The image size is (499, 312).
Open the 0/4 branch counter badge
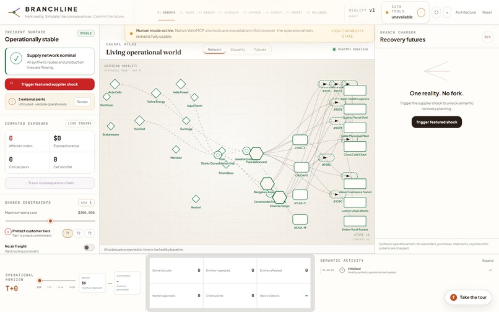[487, 37]
